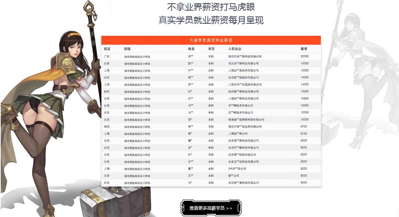Click company AA华**视公司
Image resolution: width=399 pixels, height=217 pixels.
click(x=237, y=169)
